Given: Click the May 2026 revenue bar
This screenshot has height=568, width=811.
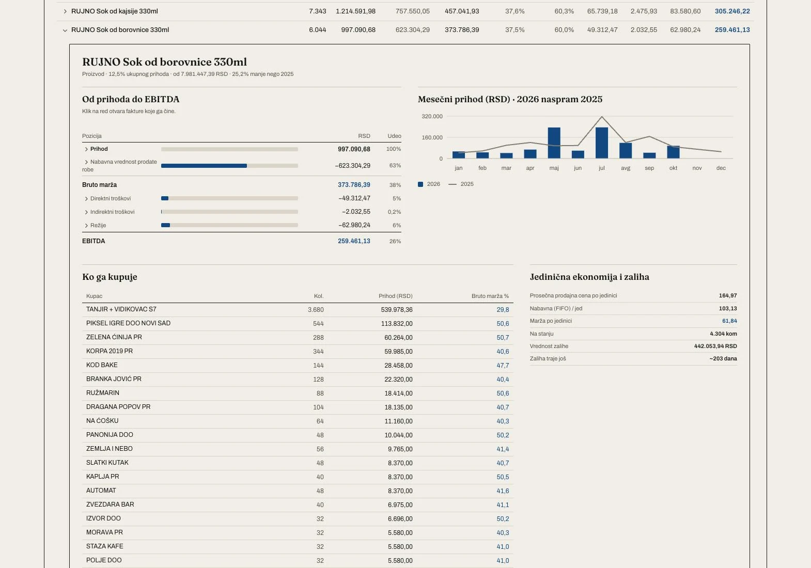Looking at the screenshot, I should coord(554,143).
